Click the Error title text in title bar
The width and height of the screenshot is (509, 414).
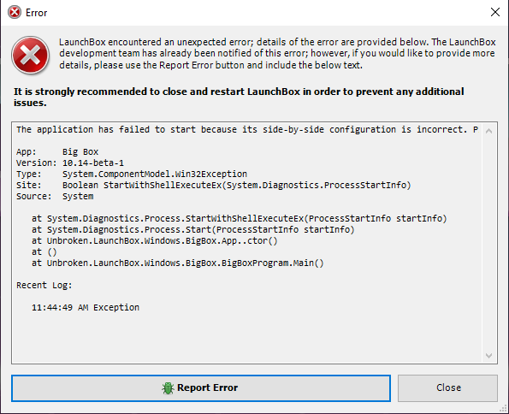[36, 13]
